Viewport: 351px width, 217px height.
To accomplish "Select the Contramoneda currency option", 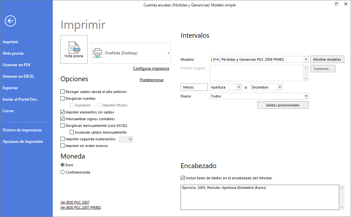I will [62, 172].
